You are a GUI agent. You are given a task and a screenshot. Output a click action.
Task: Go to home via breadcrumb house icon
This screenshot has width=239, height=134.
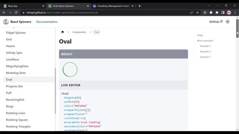62,32
